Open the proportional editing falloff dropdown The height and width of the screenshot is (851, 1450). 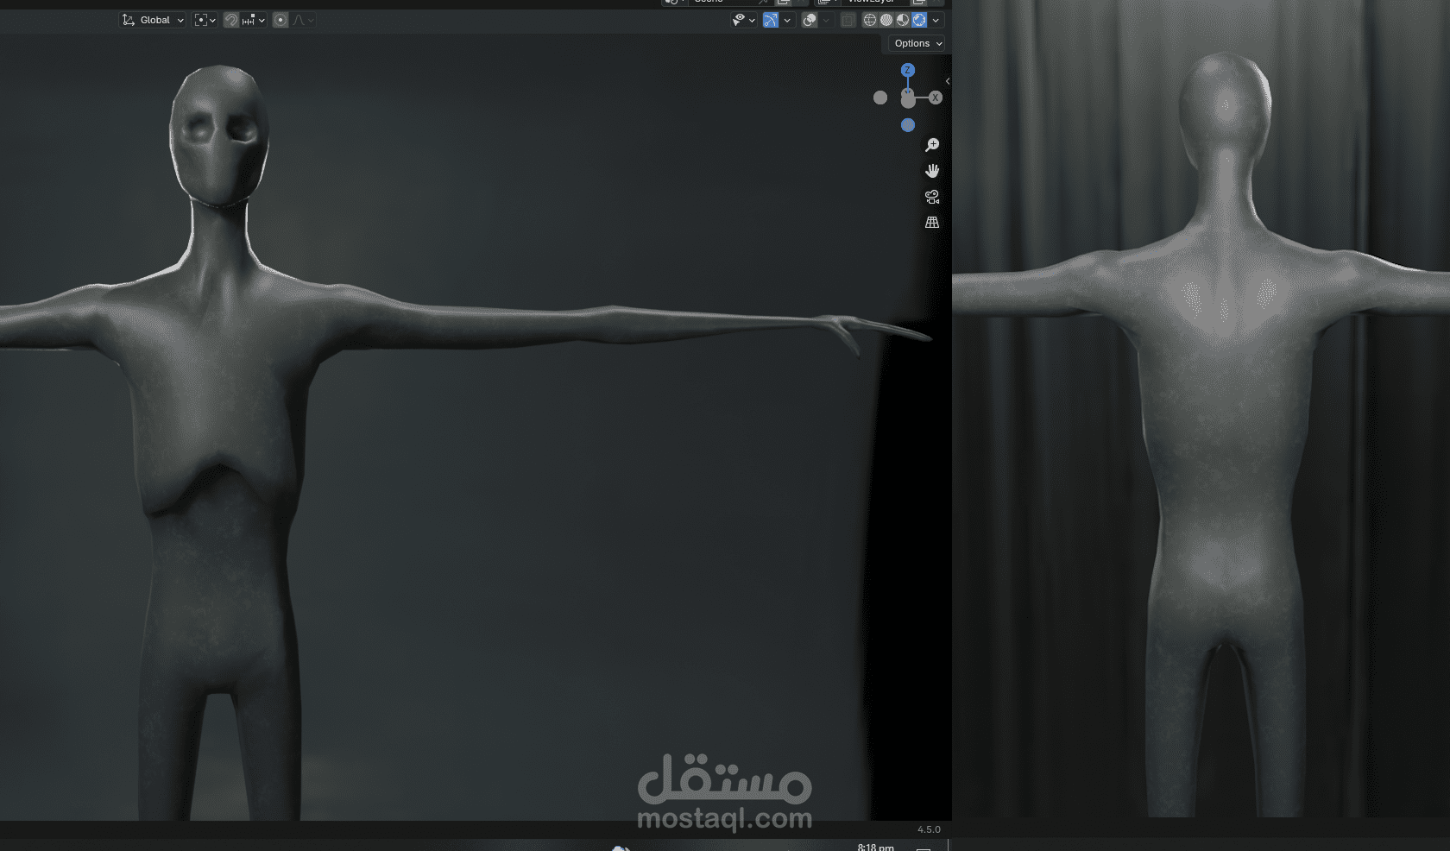click(303, 20)
